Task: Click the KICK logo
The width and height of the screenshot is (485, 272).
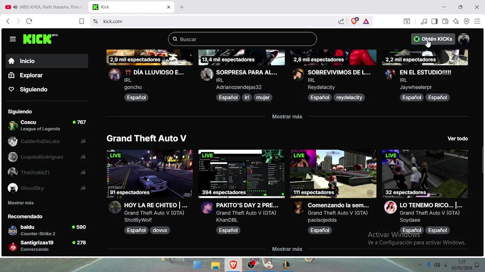Action: coord(40,39)
